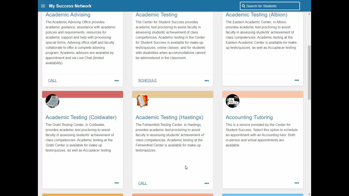Open the Academic Testing (Coldwater) title link

81,117
